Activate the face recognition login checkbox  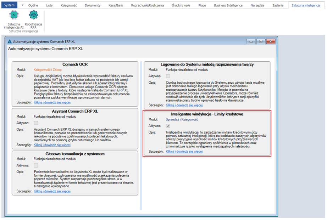click(x=168, y=76)
